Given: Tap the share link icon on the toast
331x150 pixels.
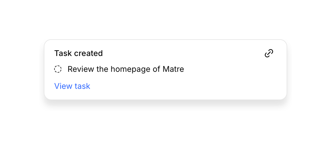Looking at the screenshot, I should tap(269, 54).
